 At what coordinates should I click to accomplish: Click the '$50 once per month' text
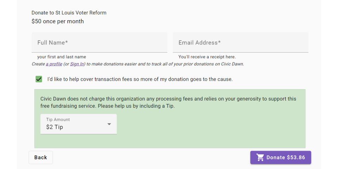tap(57, 21)
